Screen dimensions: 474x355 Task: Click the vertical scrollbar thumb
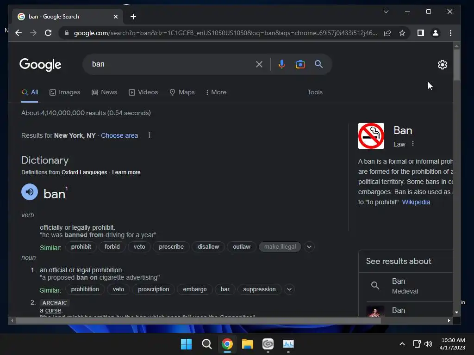point(456,65)
